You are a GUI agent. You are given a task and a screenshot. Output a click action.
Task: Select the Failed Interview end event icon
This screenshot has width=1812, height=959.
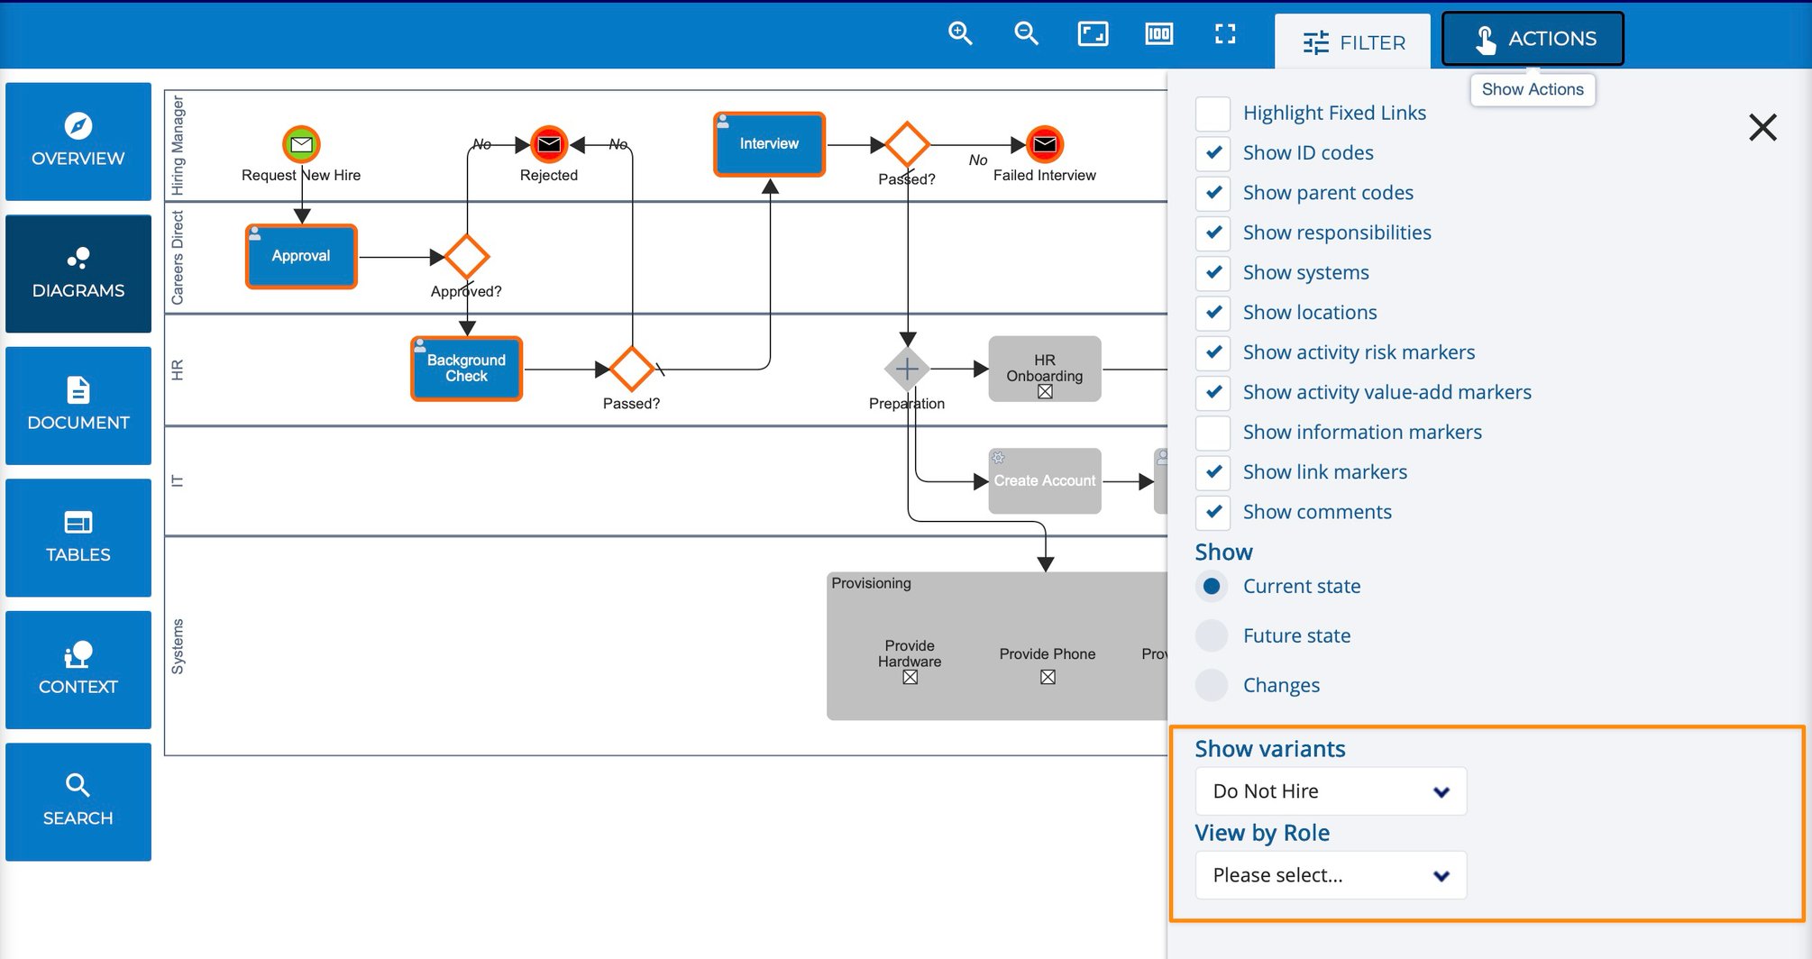pyautogui.click(x=1044, y=144)
